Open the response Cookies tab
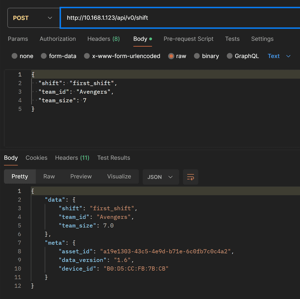The height and width of the screenshot is (299, 300). click(x=37, y=158)
